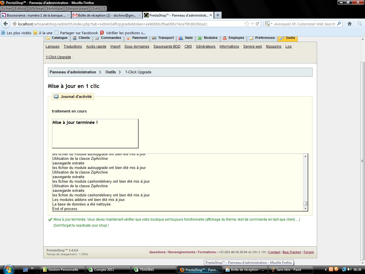Screen dimensions: 365x274
Task: Open the volume speaker tray icon
Action: pos(349,269)
